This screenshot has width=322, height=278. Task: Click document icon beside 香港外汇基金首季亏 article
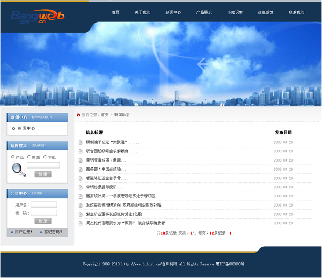(x=80, y=178)
